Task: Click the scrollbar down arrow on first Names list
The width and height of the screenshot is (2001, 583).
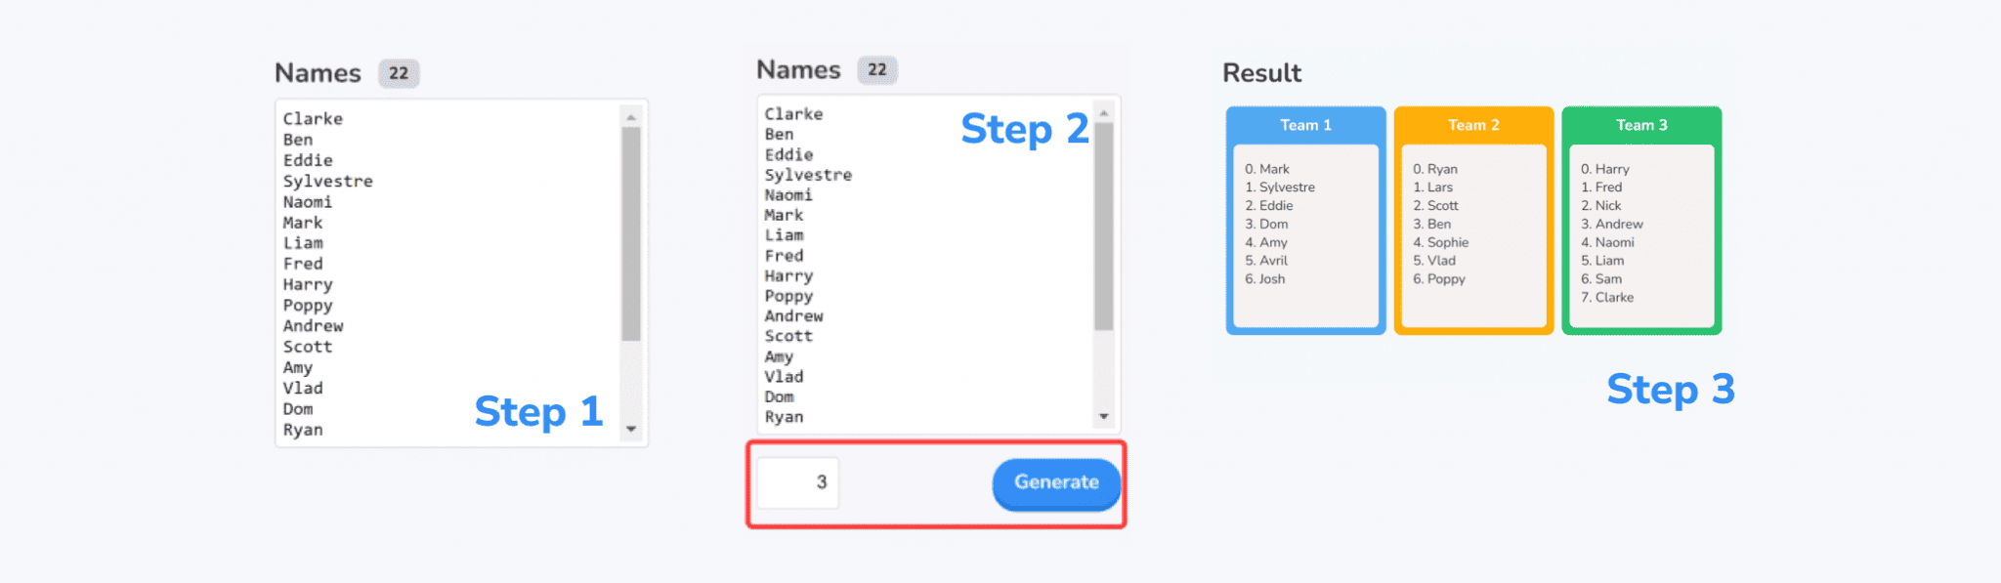Action: tap(631, 428)
